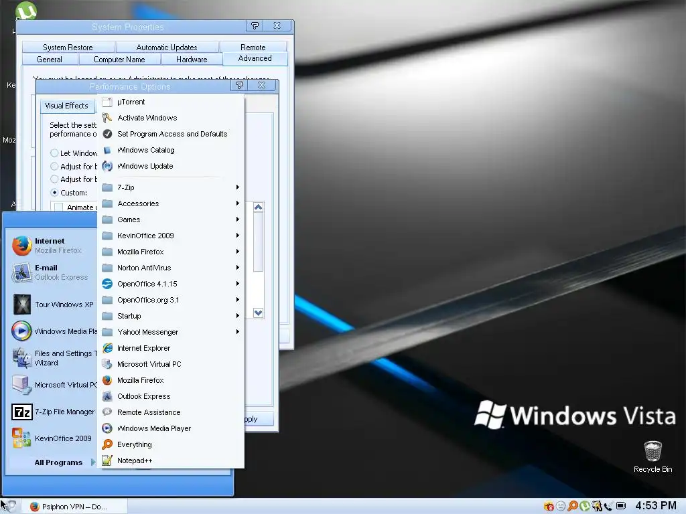Expand the Games submenu

tap(171, 220)
